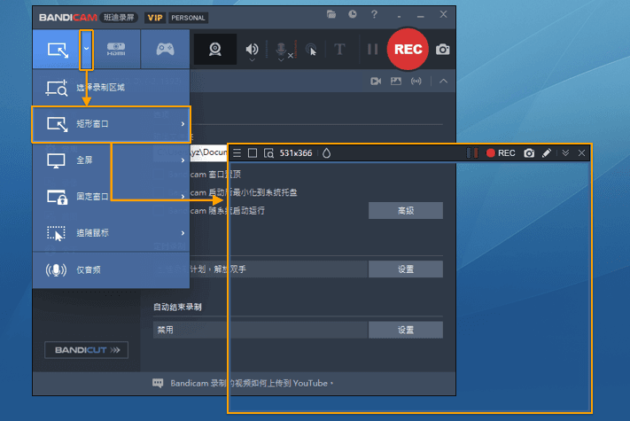Collapse the panel with the up chevron
The image size is (630, 421).
tap(443, 82)
